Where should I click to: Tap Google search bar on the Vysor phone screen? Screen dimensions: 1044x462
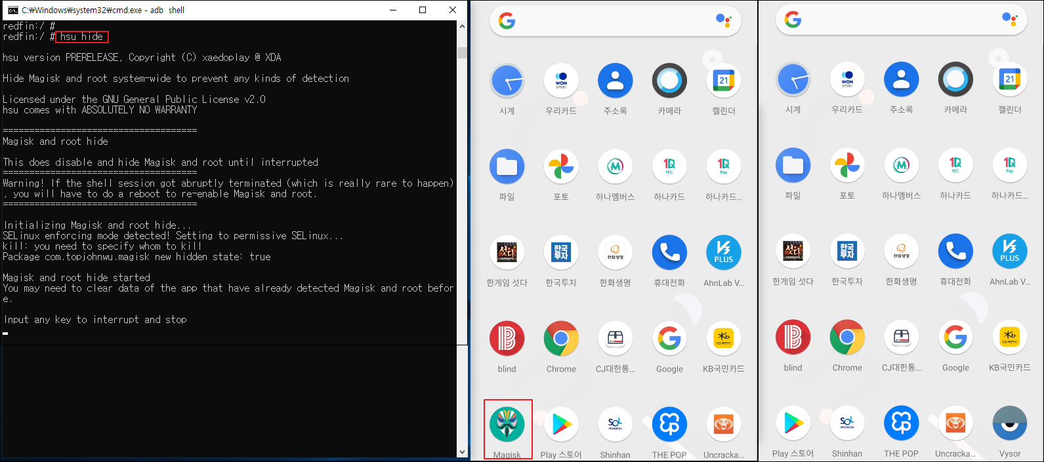(902, 20)
